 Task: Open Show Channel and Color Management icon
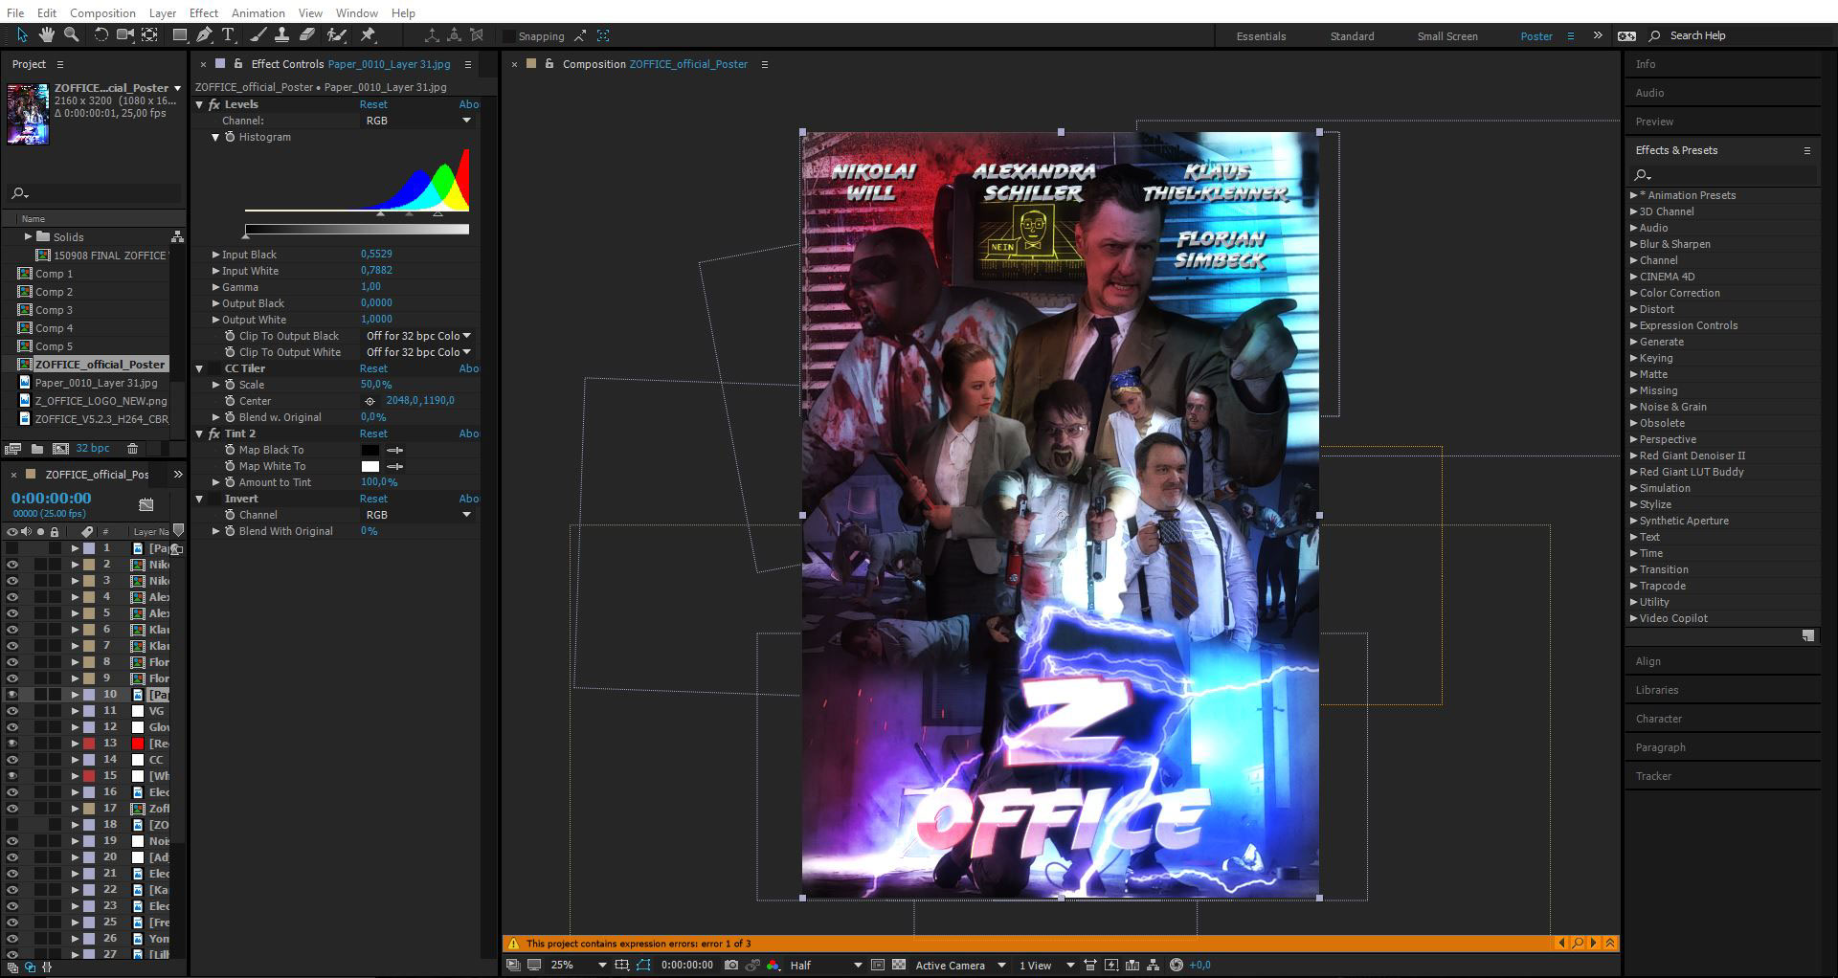773,965
